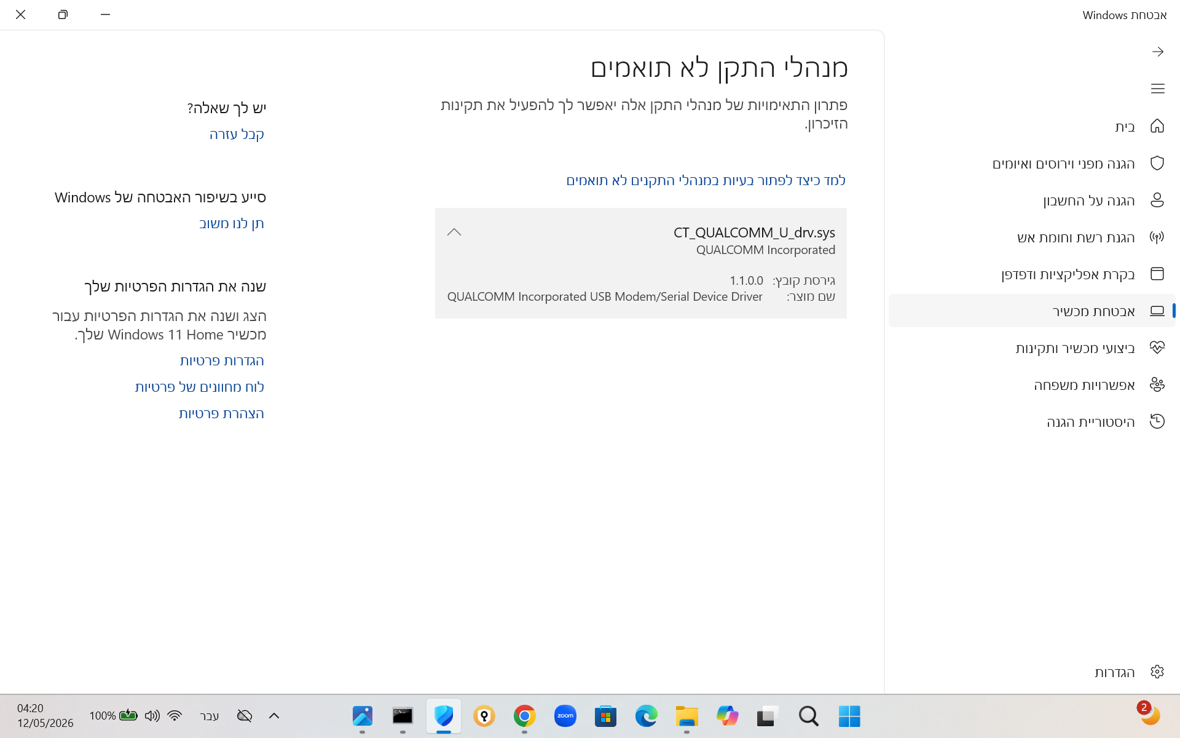
Task: Open Microsoft Store from the taskbar
Action: 605,716
